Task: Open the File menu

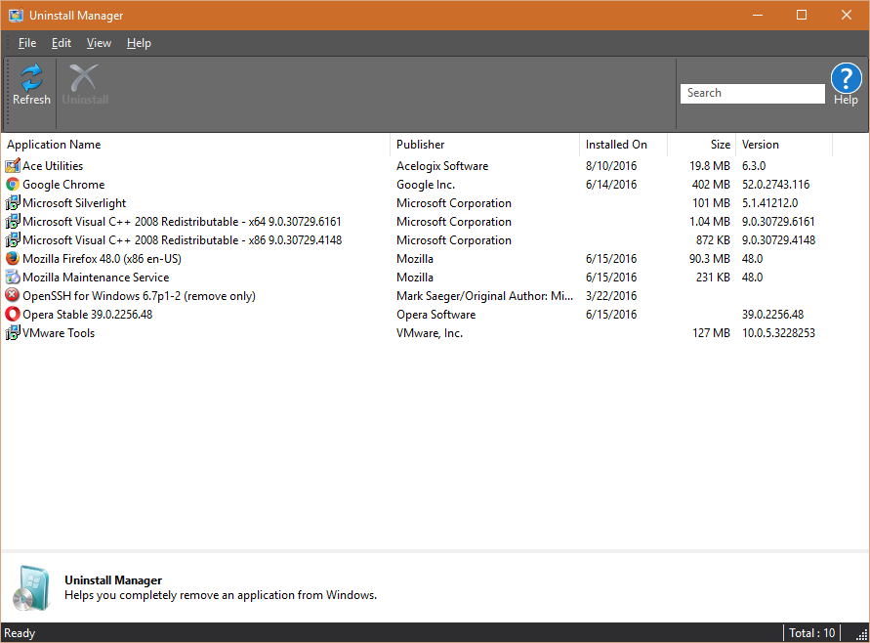Action: pyautogui.click(x=26, y=42)
